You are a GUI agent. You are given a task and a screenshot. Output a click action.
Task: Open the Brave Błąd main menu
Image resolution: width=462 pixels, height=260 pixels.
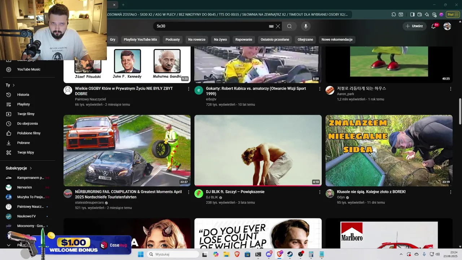point(452,14)
